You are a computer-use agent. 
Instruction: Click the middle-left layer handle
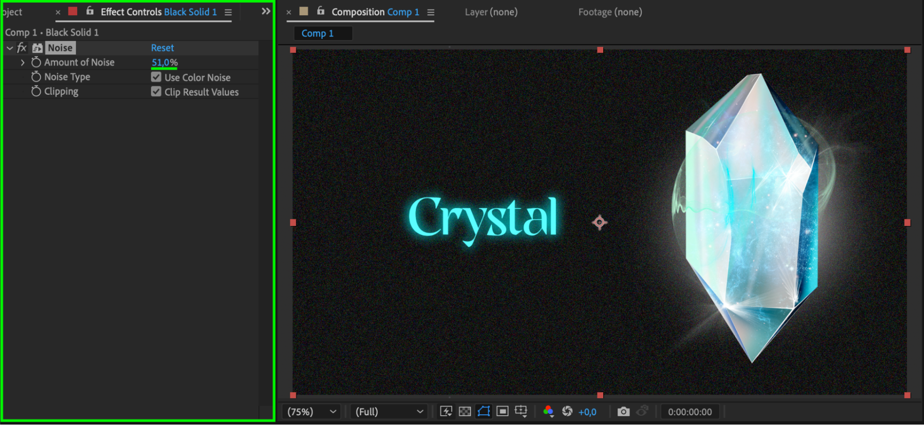pyautogui.click(x=293, y=223)
